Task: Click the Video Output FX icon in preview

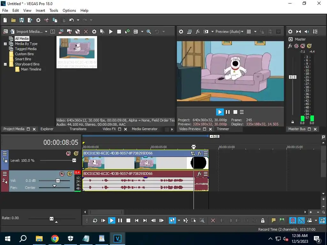Action: (198, 32)
